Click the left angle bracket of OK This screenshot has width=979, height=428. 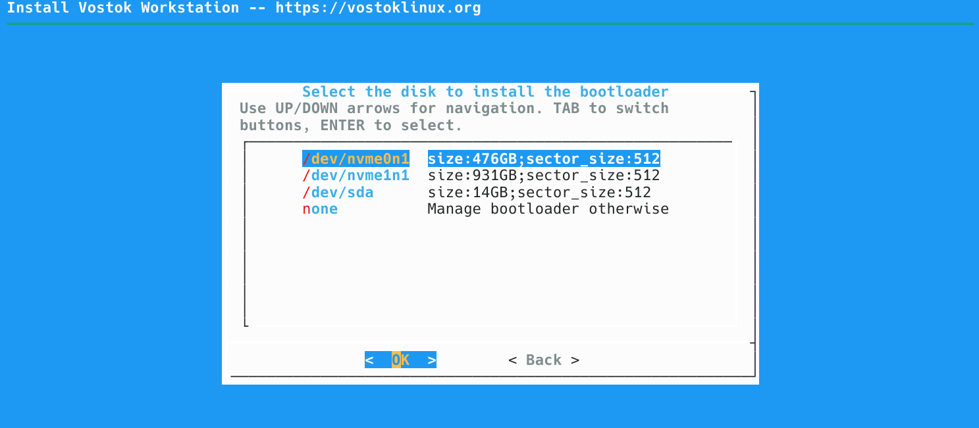point(369,360)
